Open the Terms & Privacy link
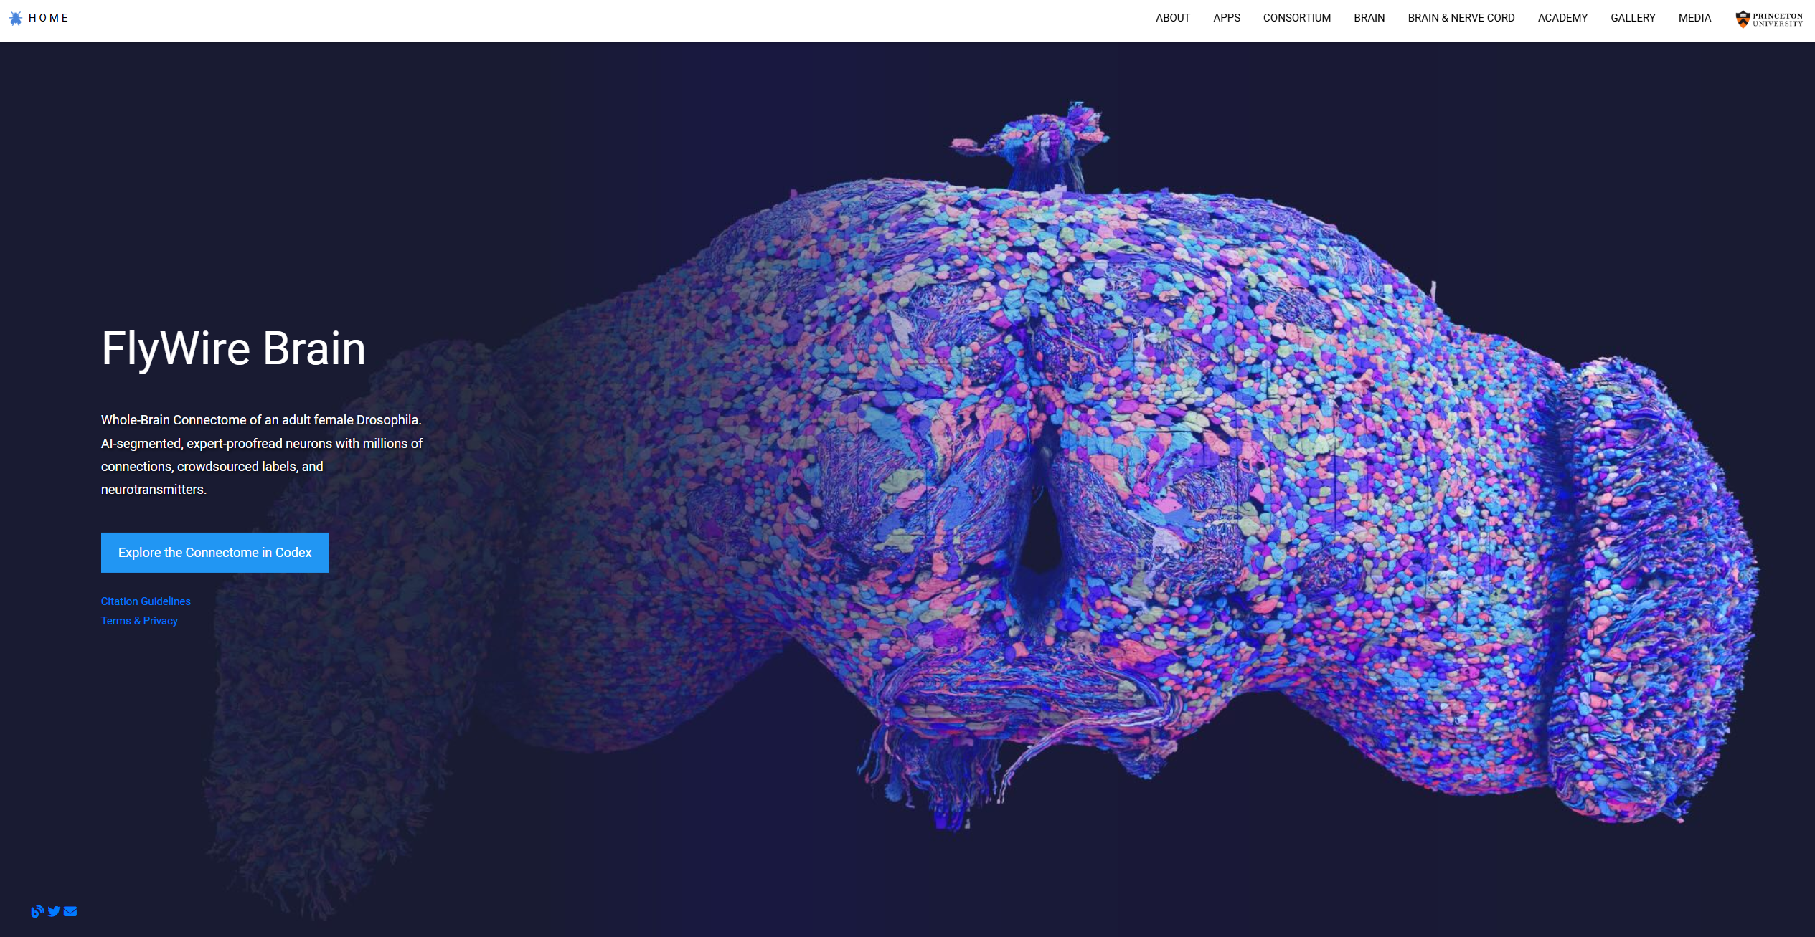The width and height of the screenshot is (1815, 937). pyautogui.click(x=139, y=621)
